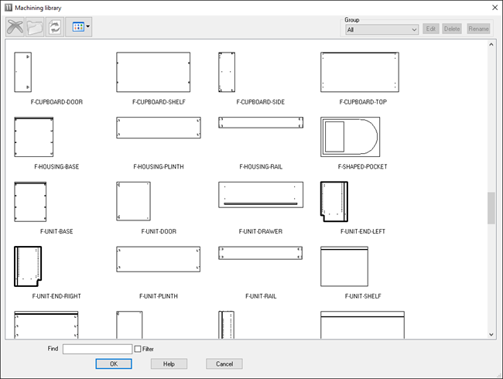Click the open folder toolbar icon
This screenshot has width=503, height=379.
click(x=35, y=26)
